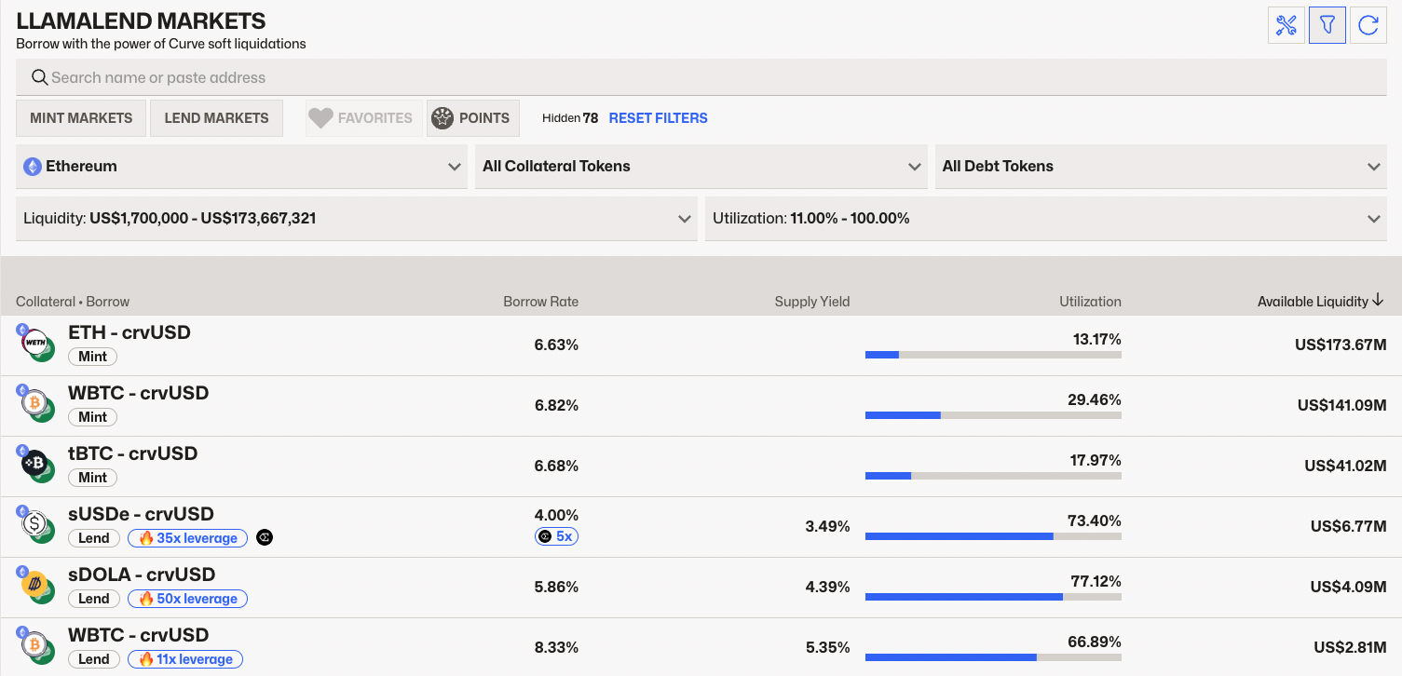The height and width of the screenshot is (676, 1402).
Task: Click the 3.49% supply yield
Action: [x=828, y=526]
